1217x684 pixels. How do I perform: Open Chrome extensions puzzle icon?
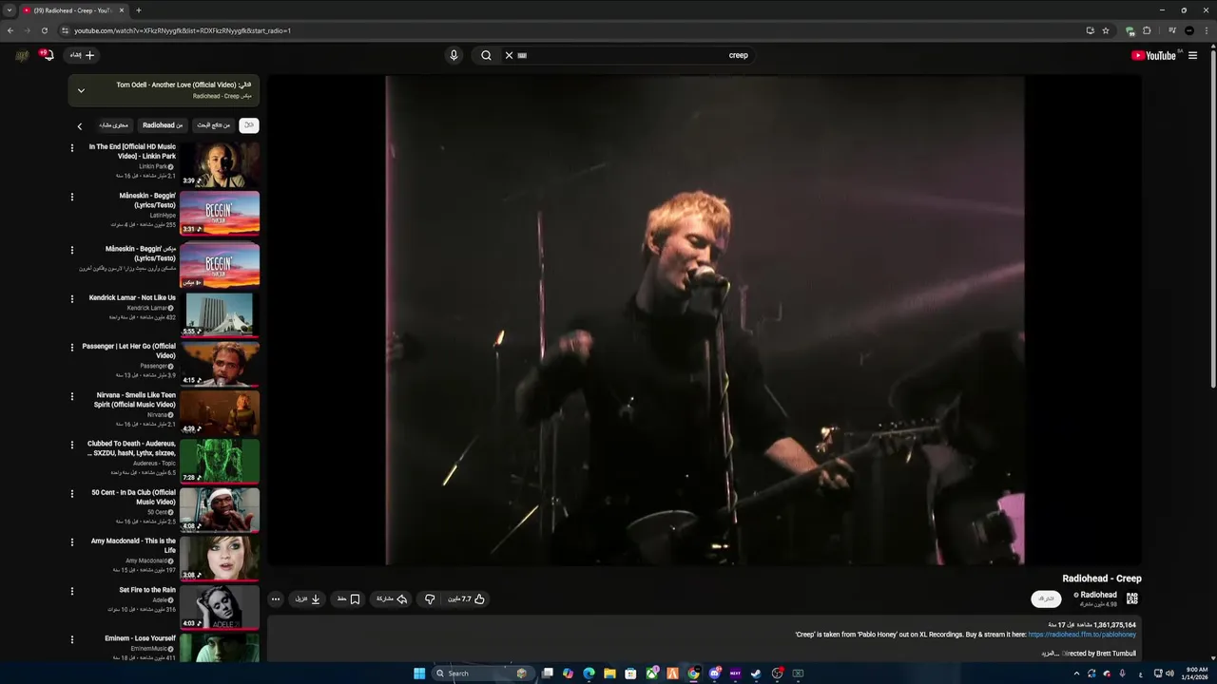1147,30
